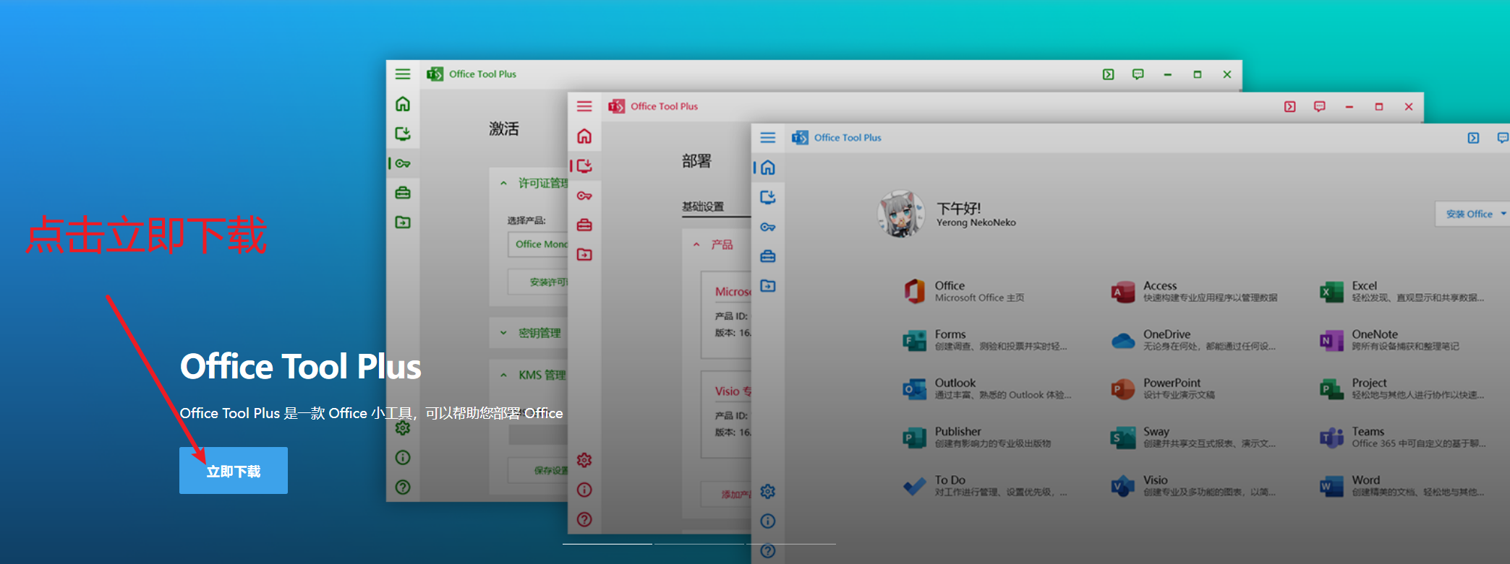1510x564 pixels.
Task: Open deploy icon in blue window sidebar
Action: 768,197
